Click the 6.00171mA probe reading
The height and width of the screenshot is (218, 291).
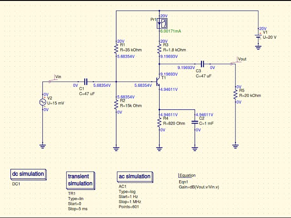pos(171,31)
